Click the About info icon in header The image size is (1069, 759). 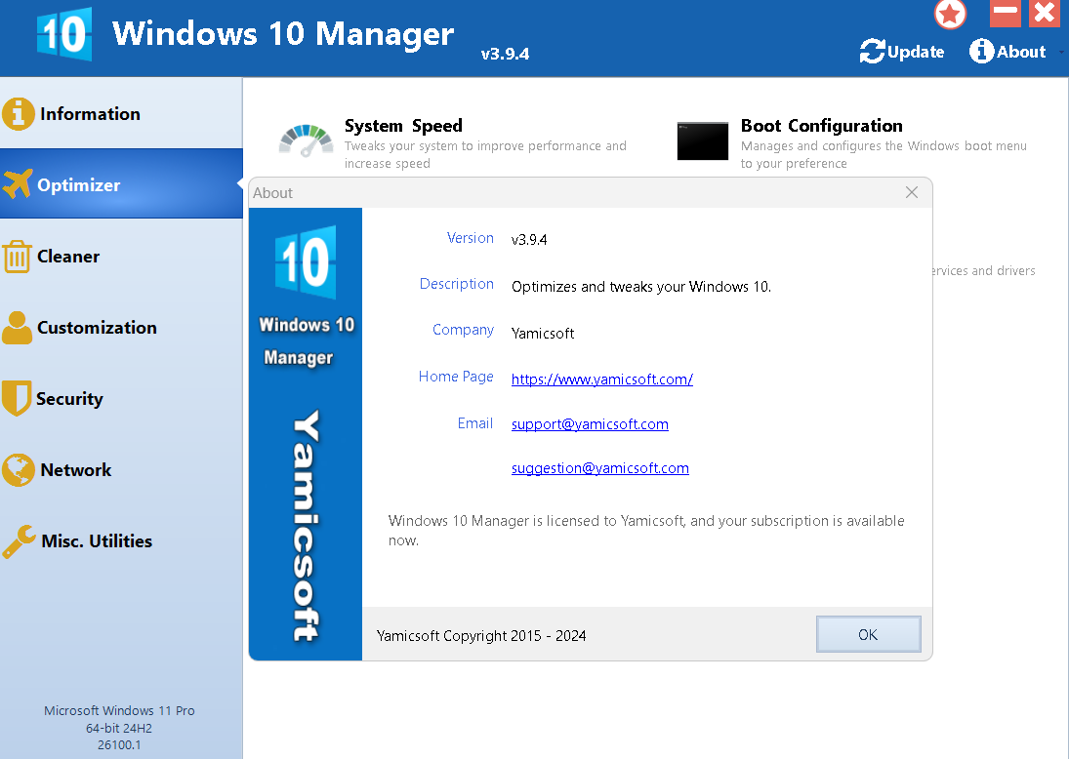tap(982, 51)
